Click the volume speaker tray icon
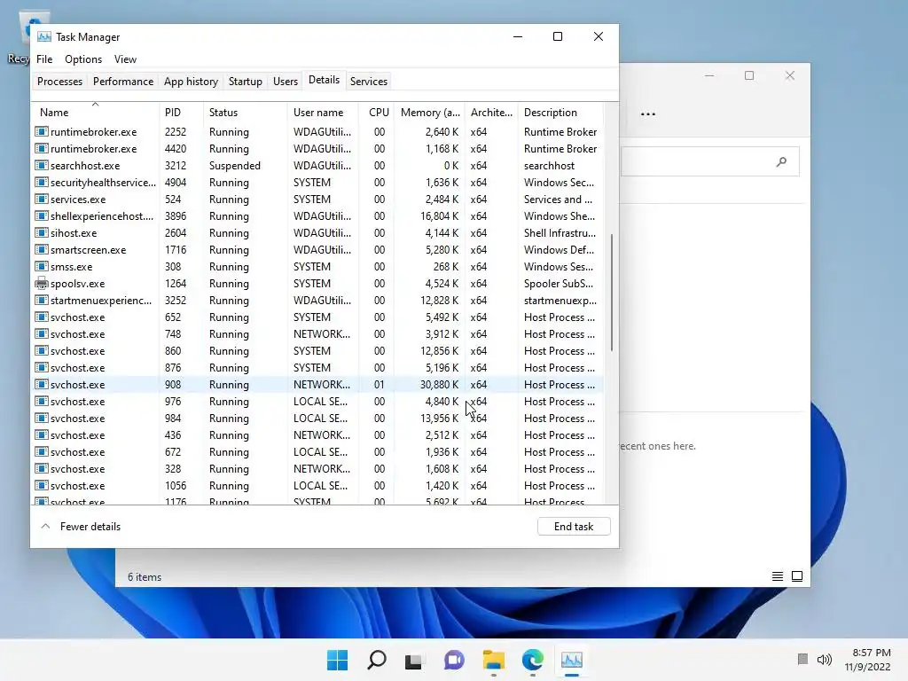 coord(824,660)
